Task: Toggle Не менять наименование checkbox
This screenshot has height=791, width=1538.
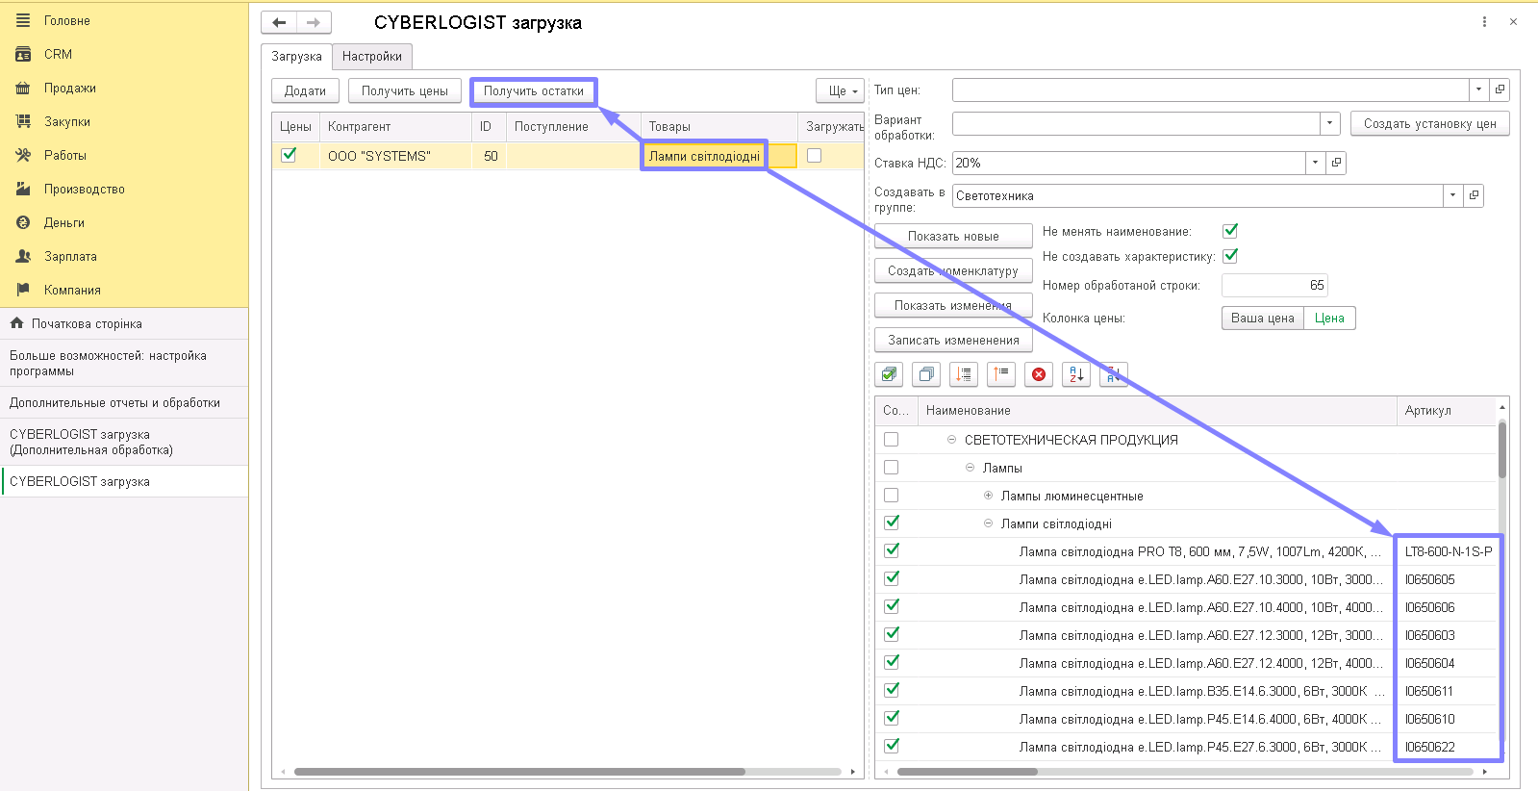Action: click(x=1230, y=231)
